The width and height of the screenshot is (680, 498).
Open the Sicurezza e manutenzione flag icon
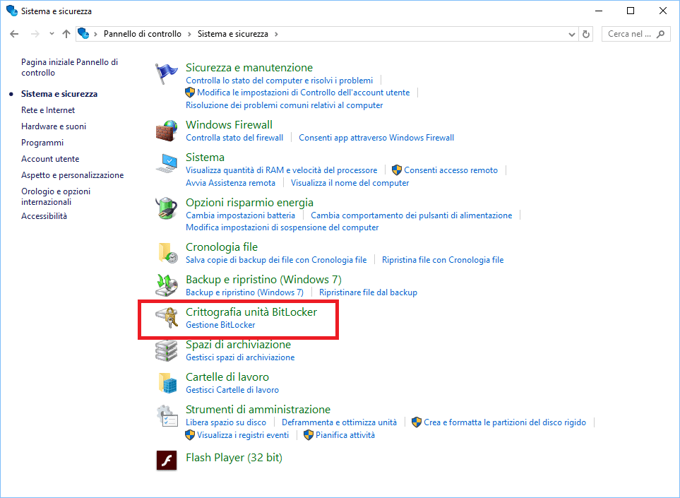tap(167, 73)
